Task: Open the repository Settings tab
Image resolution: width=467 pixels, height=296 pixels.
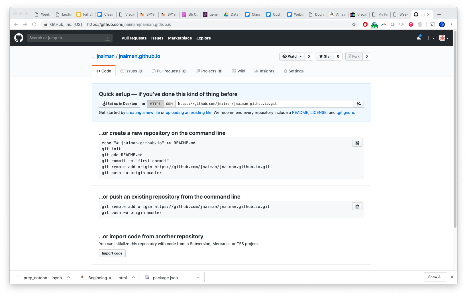Action: 293,71
